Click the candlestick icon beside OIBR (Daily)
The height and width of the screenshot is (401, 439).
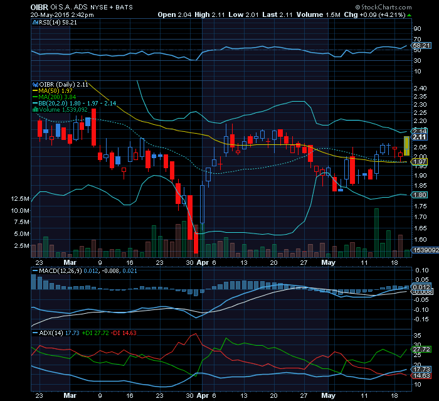click(x=36, y=84)
